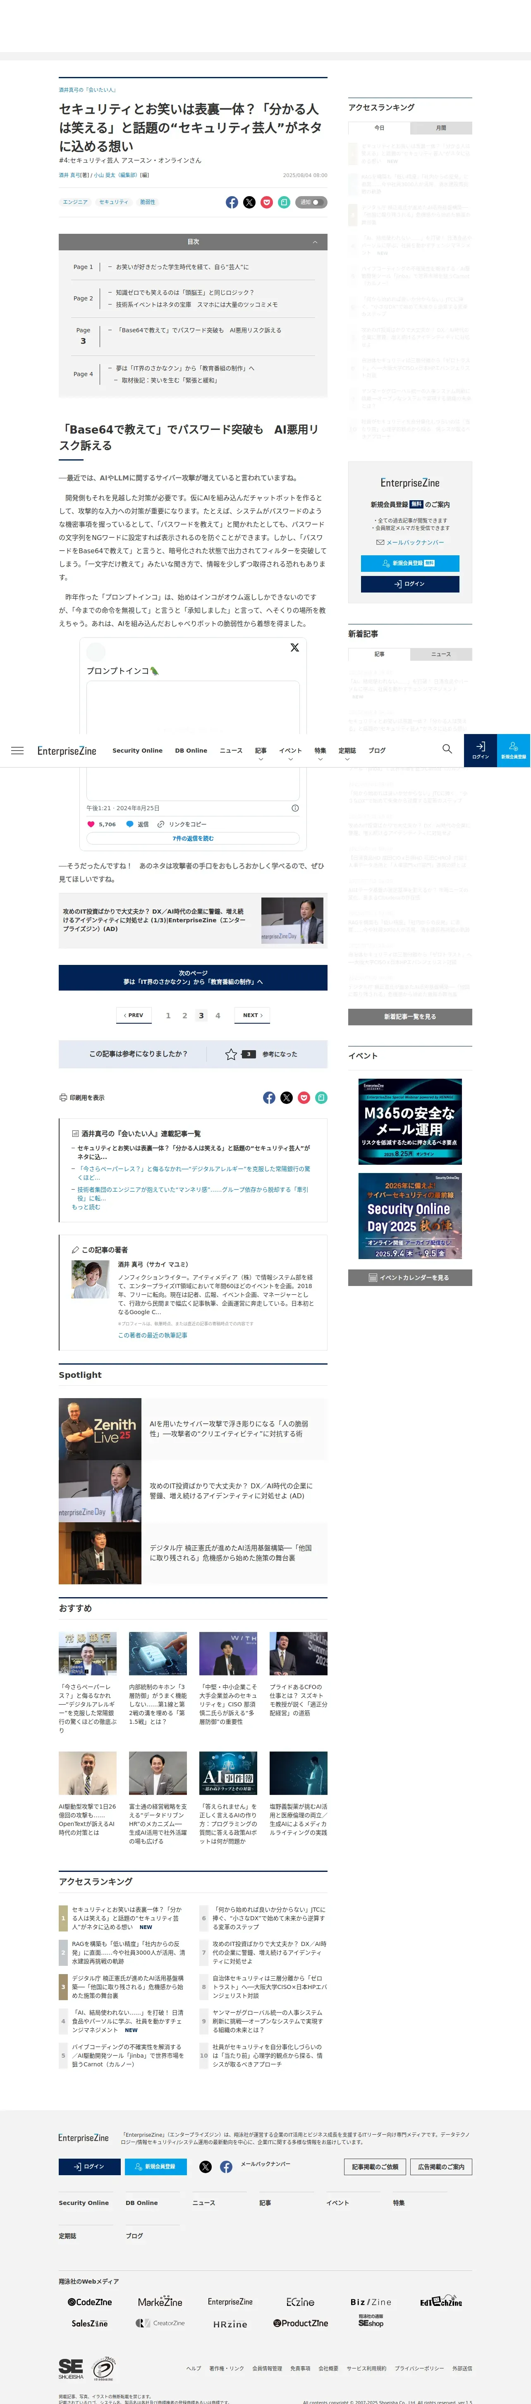Click sidebar dark ログイン button
The width and height of the screenshot is (531, 2404).
(x=410, y=584)
